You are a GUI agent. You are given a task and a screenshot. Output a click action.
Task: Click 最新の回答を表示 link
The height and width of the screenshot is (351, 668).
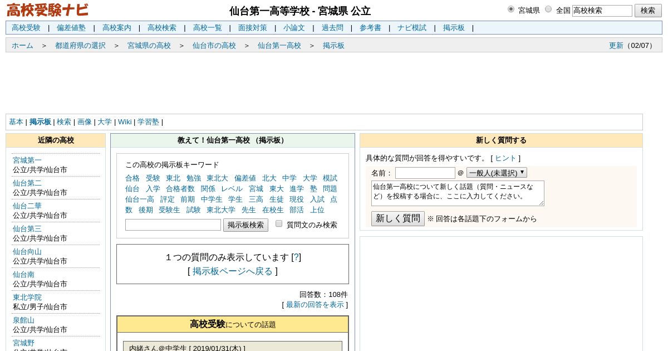pyautogui.click(x=315, y=305)
